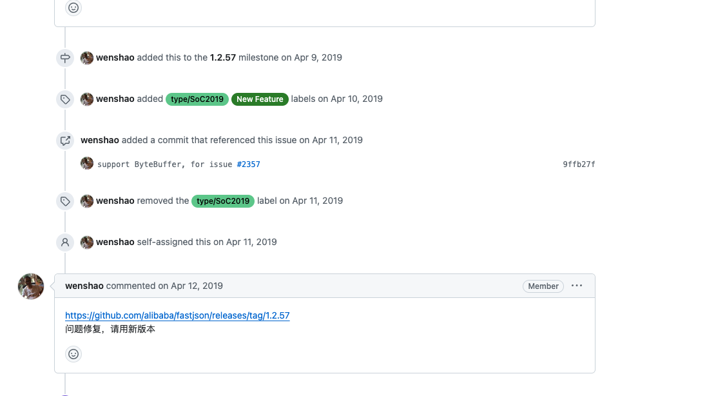The image size is (707, 396).
Task: Click the cross-reference commit event icon
Action: (x=64, y=140)
